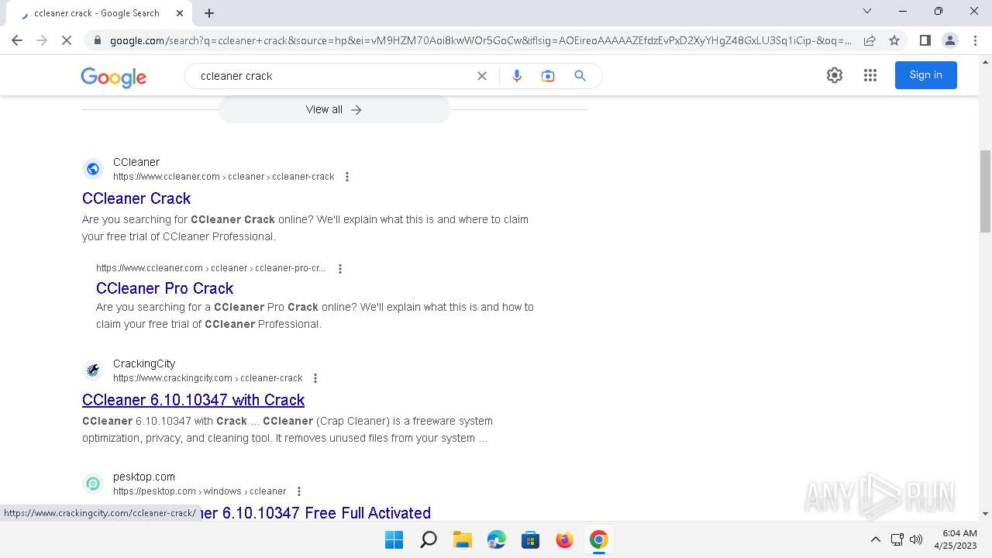Go back to the previous page

click(x=17, y=40)
